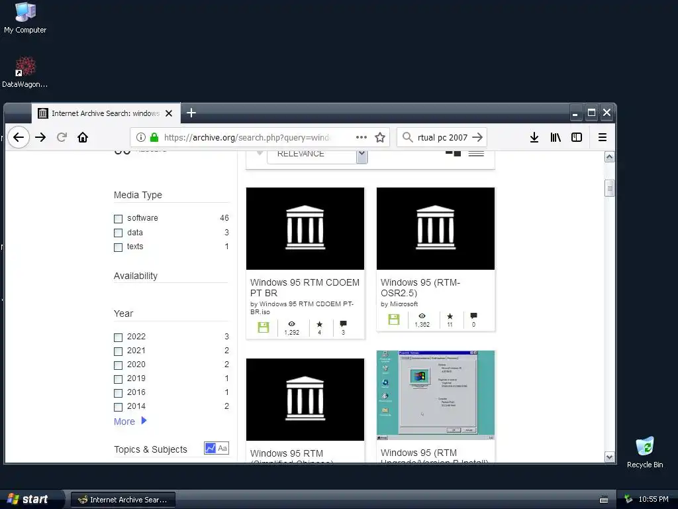This screenshot has height=509, width=678.
Task: Click the page scroll-up arrow
Action: click(x=609, y=156)
